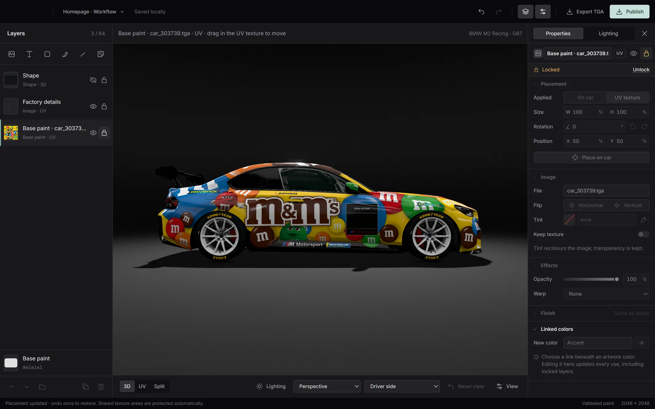
Task: Collapse the Placement section
Action: (553, 84)
